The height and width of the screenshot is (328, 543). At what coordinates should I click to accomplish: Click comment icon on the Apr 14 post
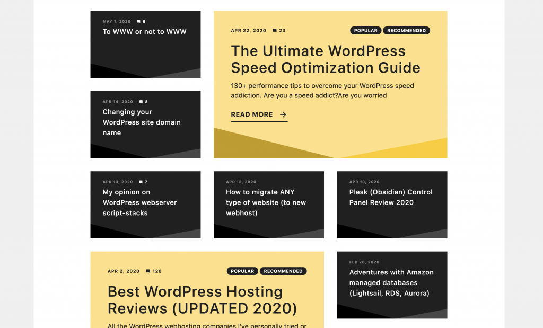coord(141,102)
